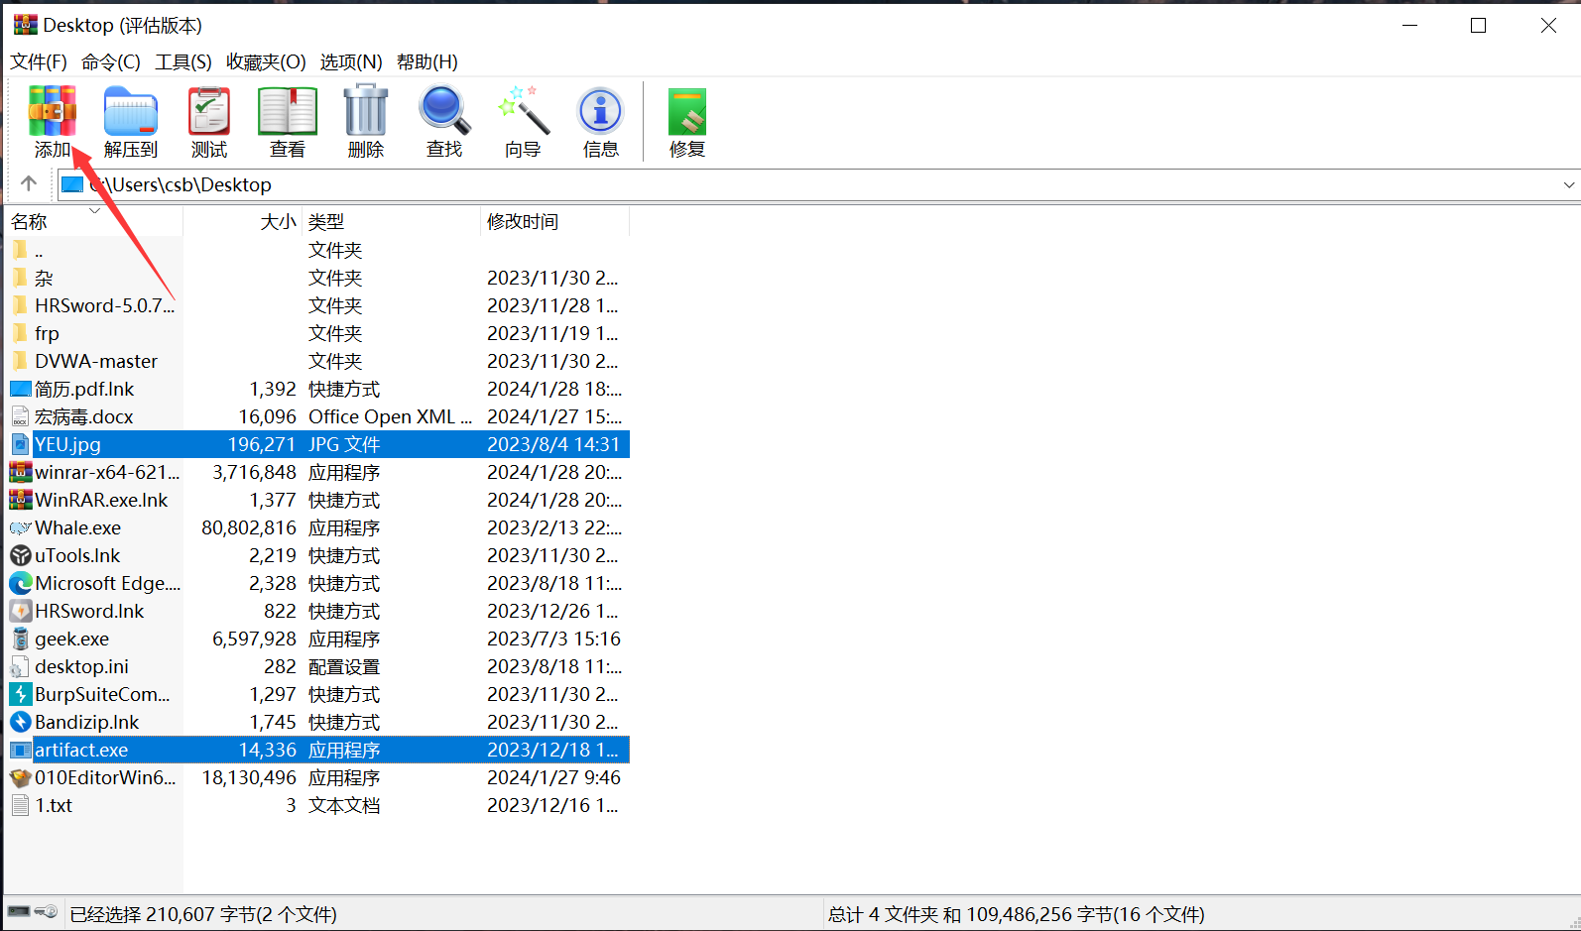Sort by Type (类型) column header
Screen dimensions: 1581x931
[x=392, y=221]
